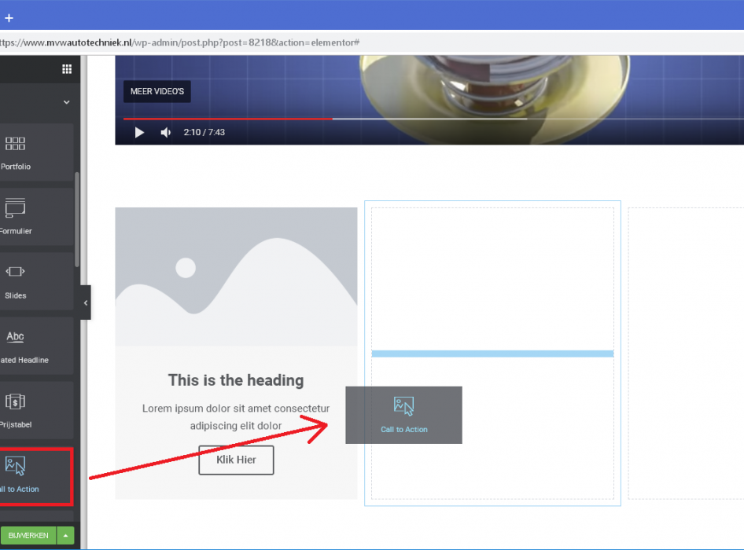
Task: Open a new browser tab with plus icon
Action: pos(9,18)
